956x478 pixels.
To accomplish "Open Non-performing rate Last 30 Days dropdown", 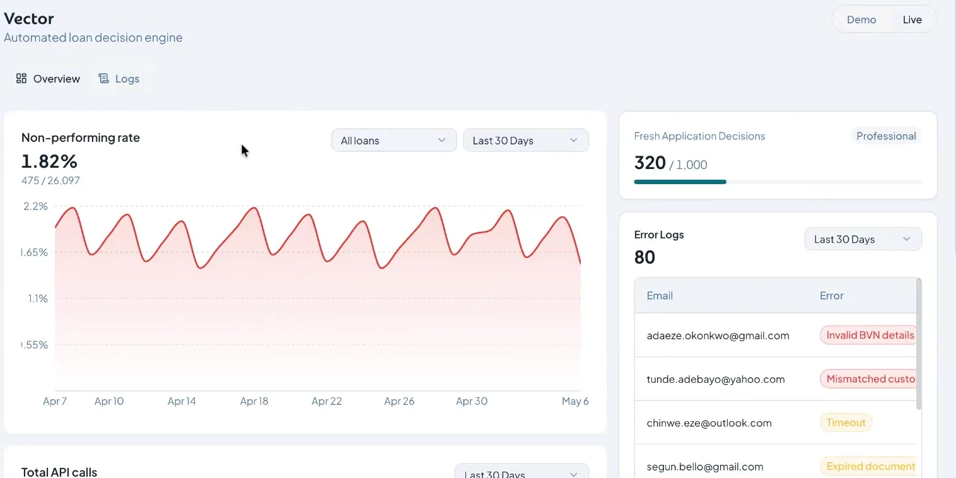I will [x=526, y=140].
